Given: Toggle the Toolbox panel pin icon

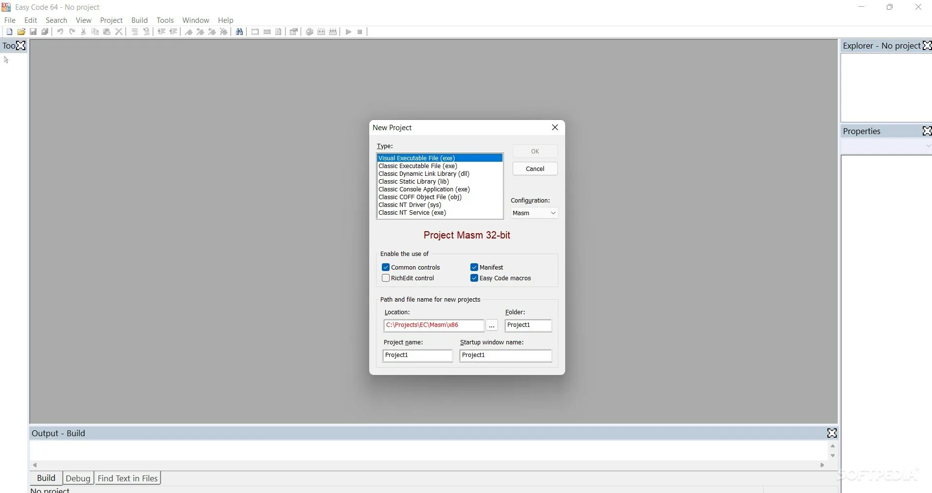Looking at the screenshot, I should pyautogui.click(x=21, y=46).
